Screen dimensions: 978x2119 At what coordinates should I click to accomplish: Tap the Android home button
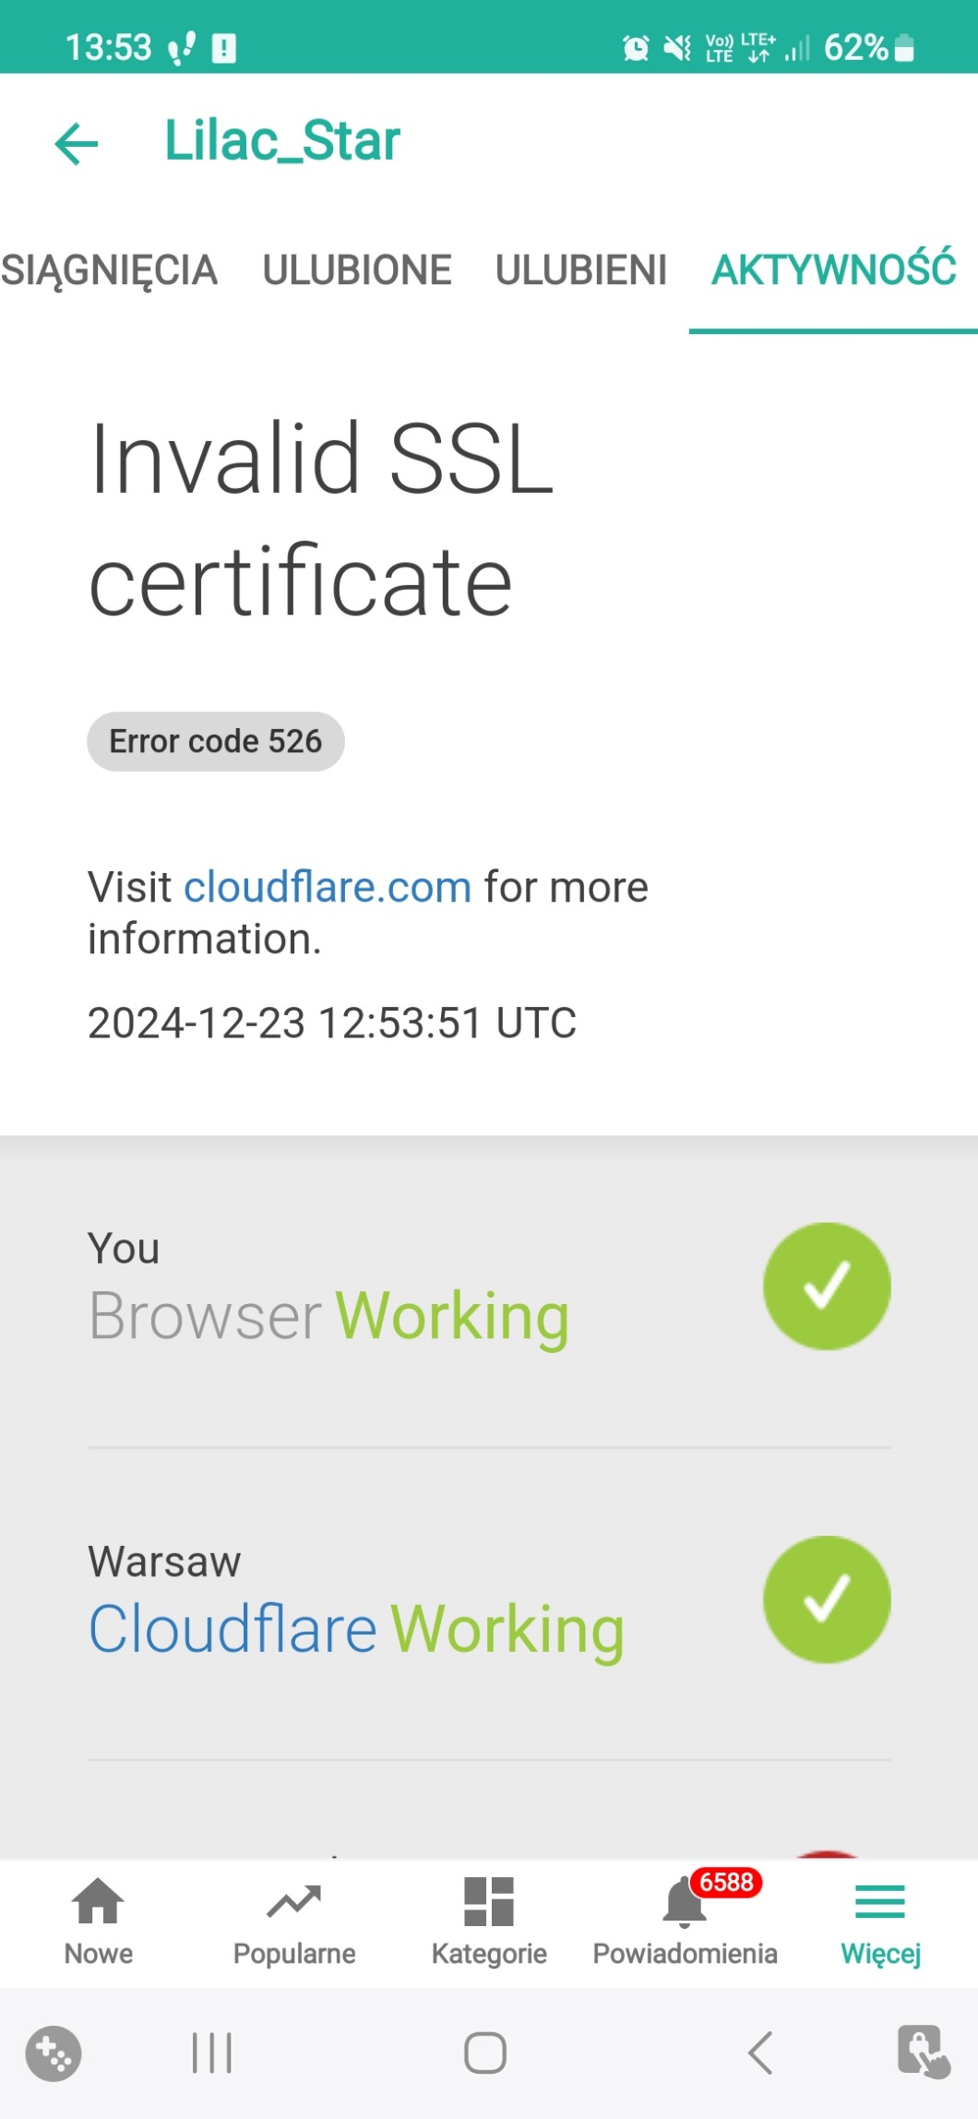pos(485,2053)
